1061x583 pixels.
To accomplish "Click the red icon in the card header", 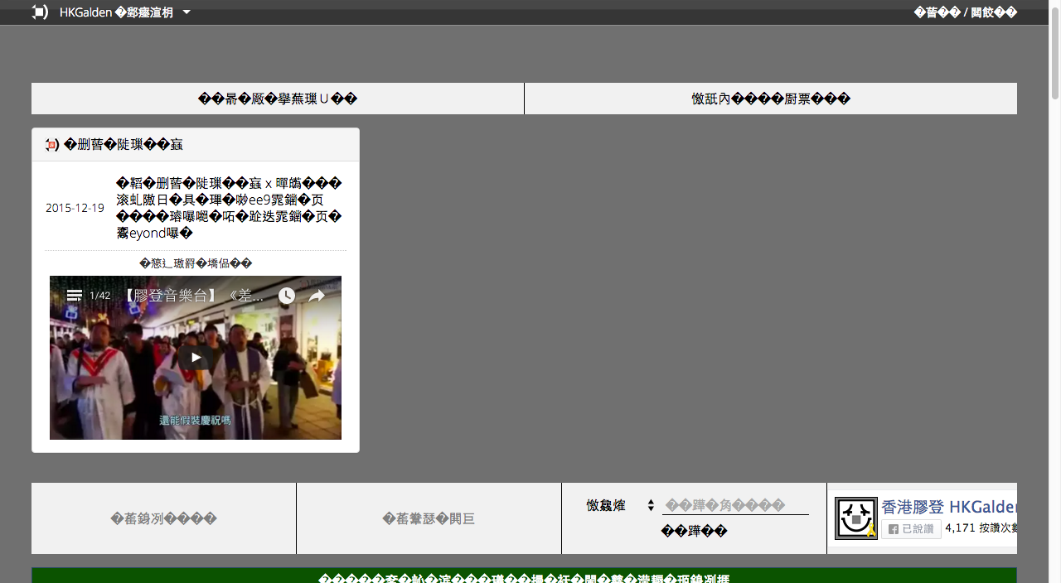I will (x=51, y=145).
